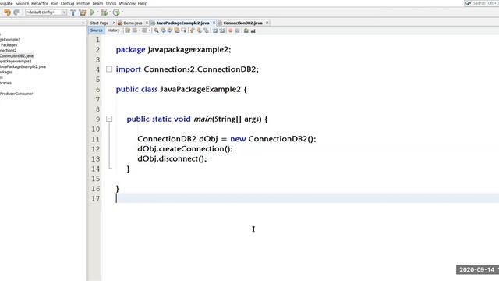Close the Start Page tab
Viewport: 499px width, 281px height.
coord(114,23)
